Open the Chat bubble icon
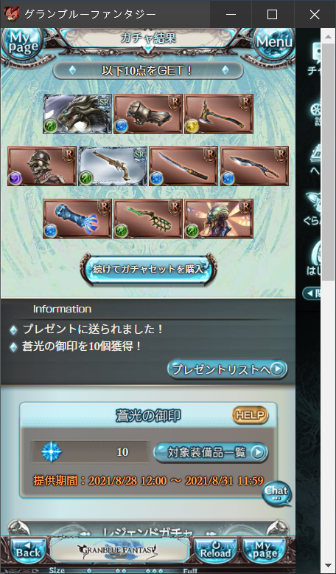The height and width of the screenshot is (574, 336). click(x=277, y=493)
